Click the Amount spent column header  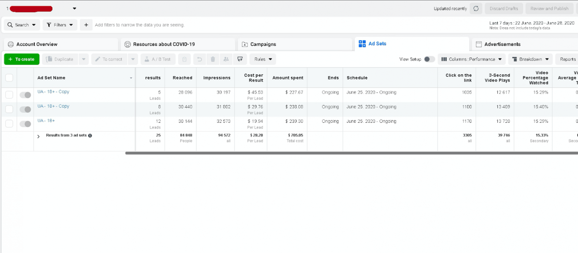point(288,78)
